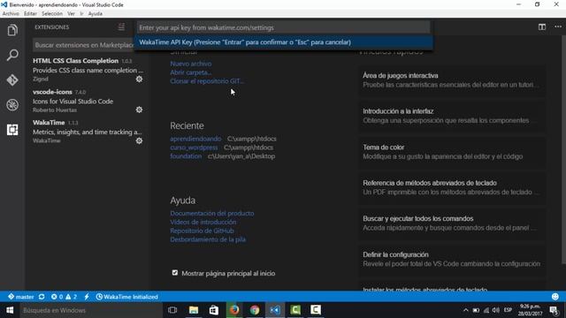566x318 pixels.
Task: Click the master branch indicator
Action: 21,297
